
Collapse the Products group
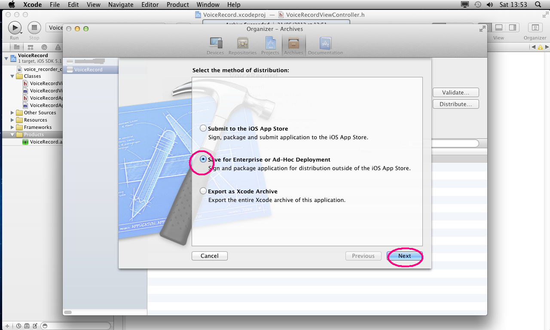[12, 134]
